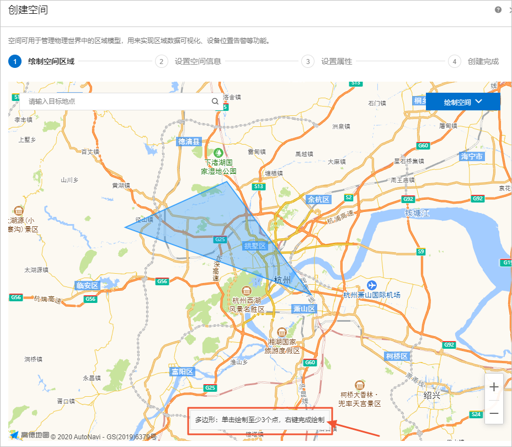
Task: Click the step 1 circle
Action: click(x=15, y=61)
